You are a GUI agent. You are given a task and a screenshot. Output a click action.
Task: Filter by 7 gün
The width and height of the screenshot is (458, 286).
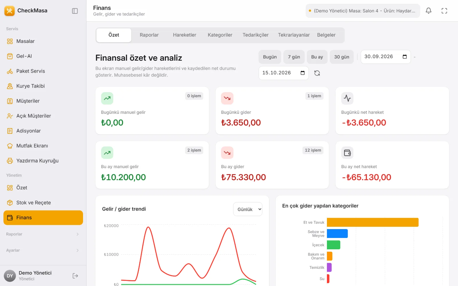pyautogui.click(x=294, y=57)
